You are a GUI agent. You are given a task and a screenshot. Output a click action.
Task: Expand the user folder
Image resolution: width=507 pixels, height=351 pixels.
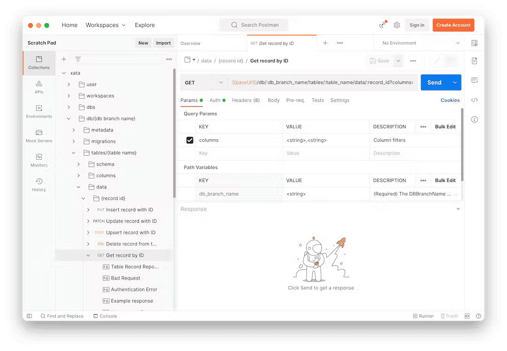69,85
